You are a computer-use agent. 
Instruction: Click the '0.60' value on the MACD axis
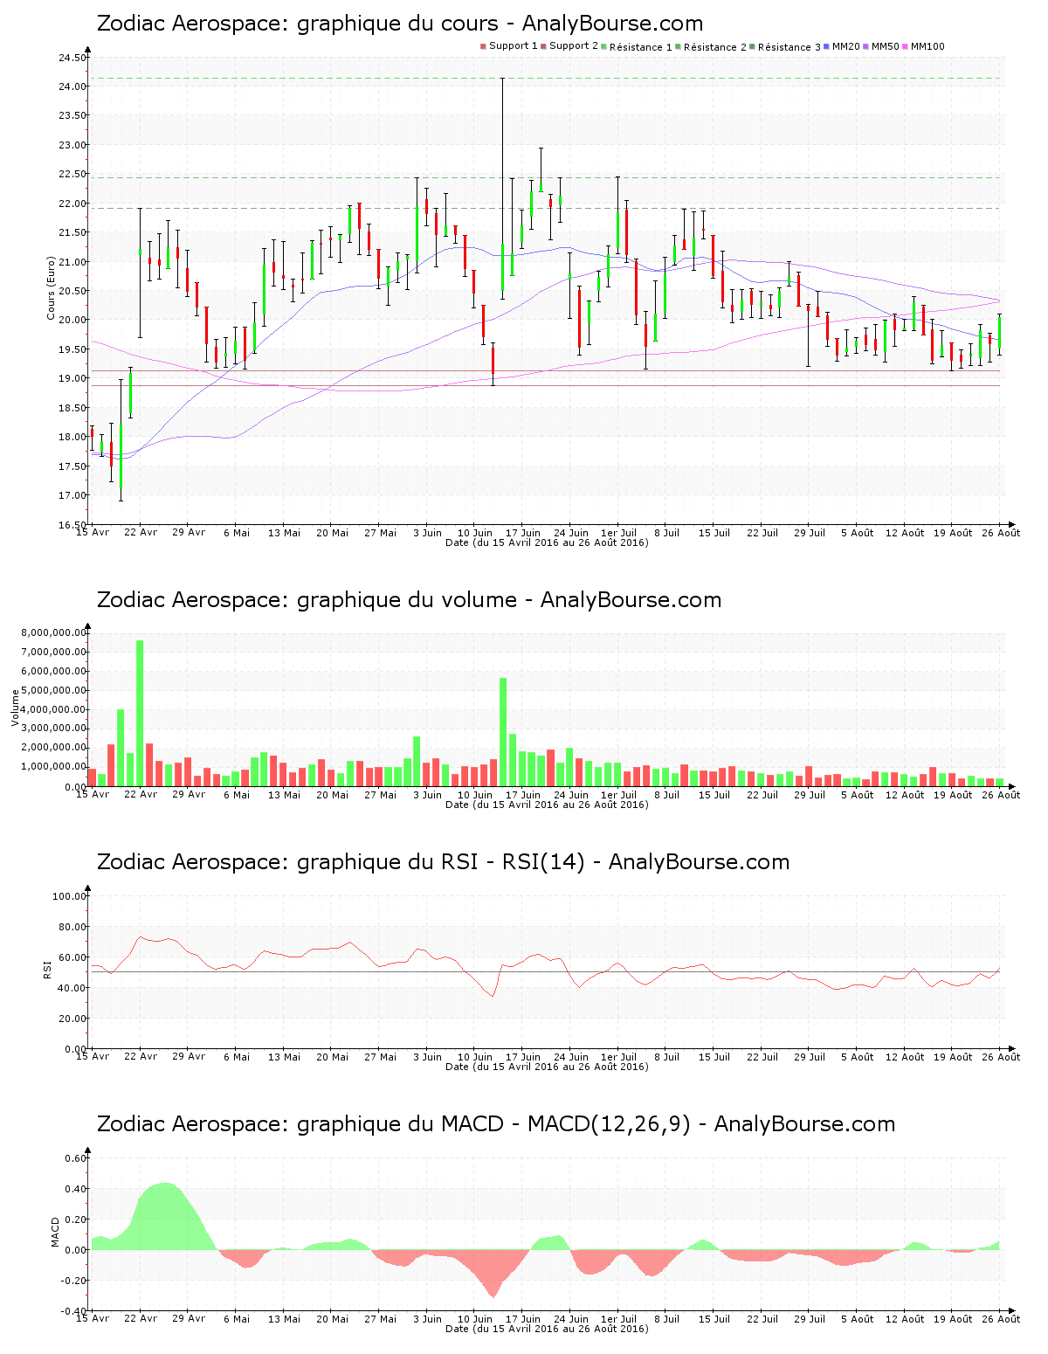click(76, 1158)
